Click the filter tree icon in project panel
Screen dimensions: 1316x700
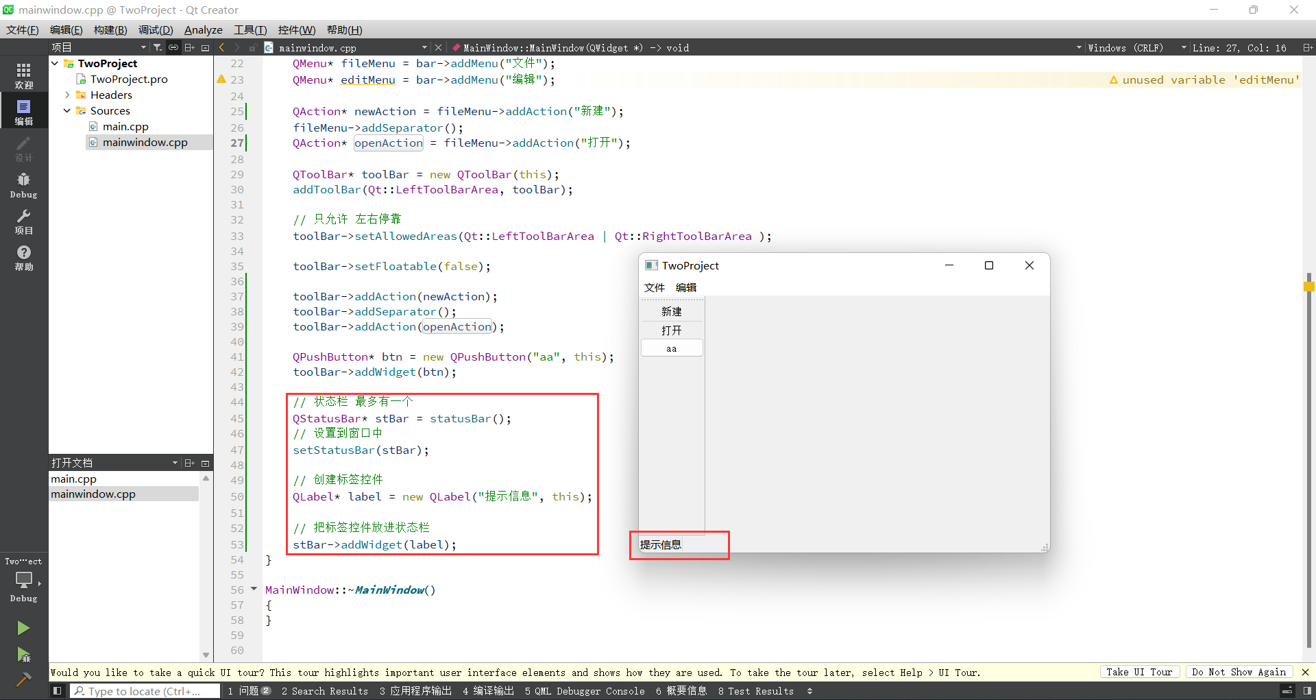click(158, 47)
